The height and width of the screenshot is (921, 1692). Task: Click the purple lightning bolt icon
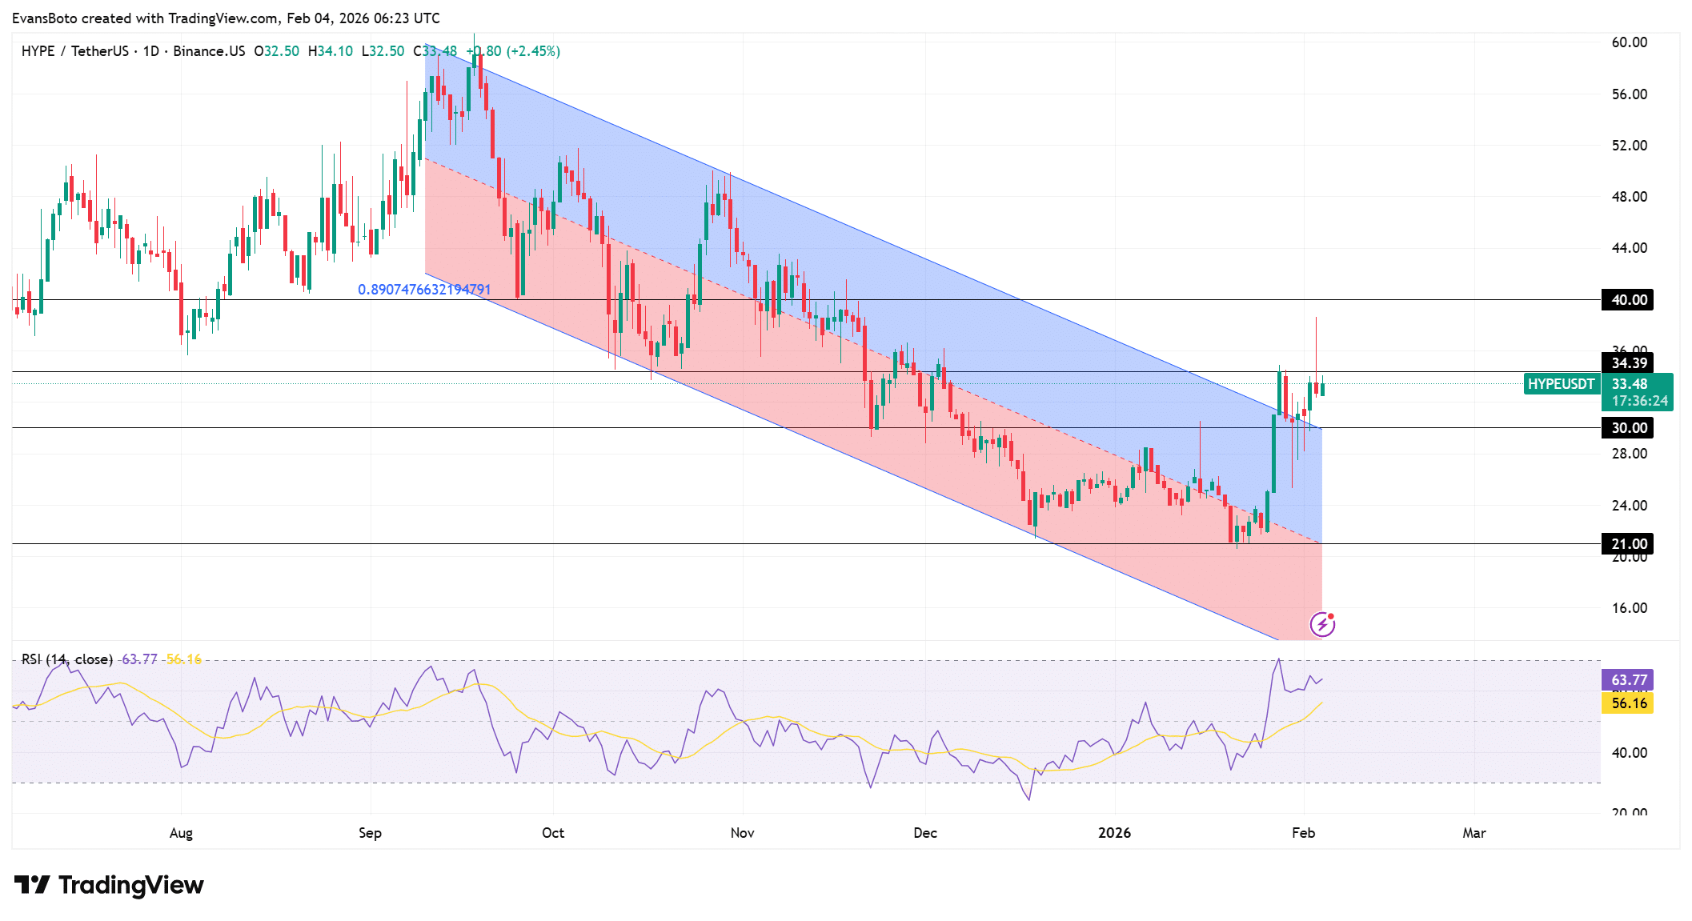[x=1321, y=624]
